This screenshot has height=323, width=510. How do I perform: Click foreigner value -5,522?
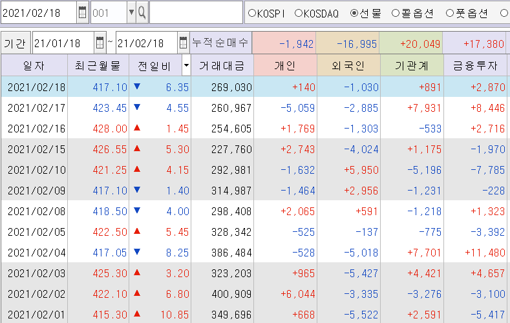coord(361,315)
